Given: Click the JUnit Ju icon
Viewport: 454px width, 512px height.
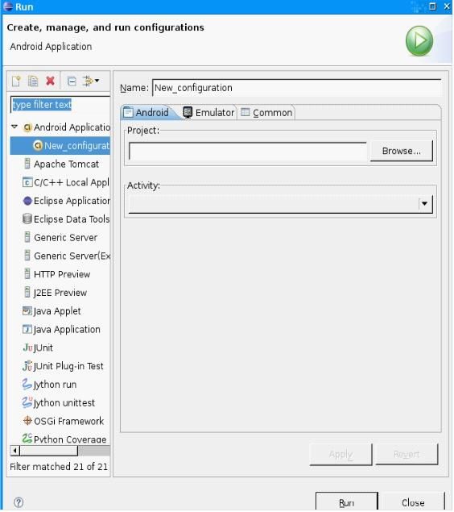Looking at the screenshot, I should tap(27, 347).
